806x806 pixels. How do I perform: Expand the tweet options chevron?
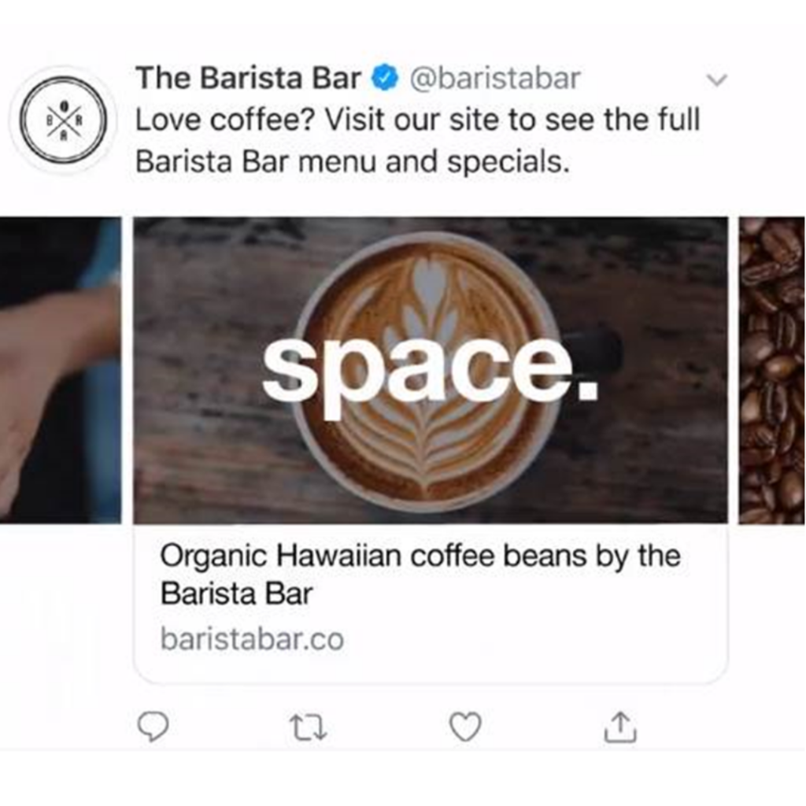[x=716, y=80]
